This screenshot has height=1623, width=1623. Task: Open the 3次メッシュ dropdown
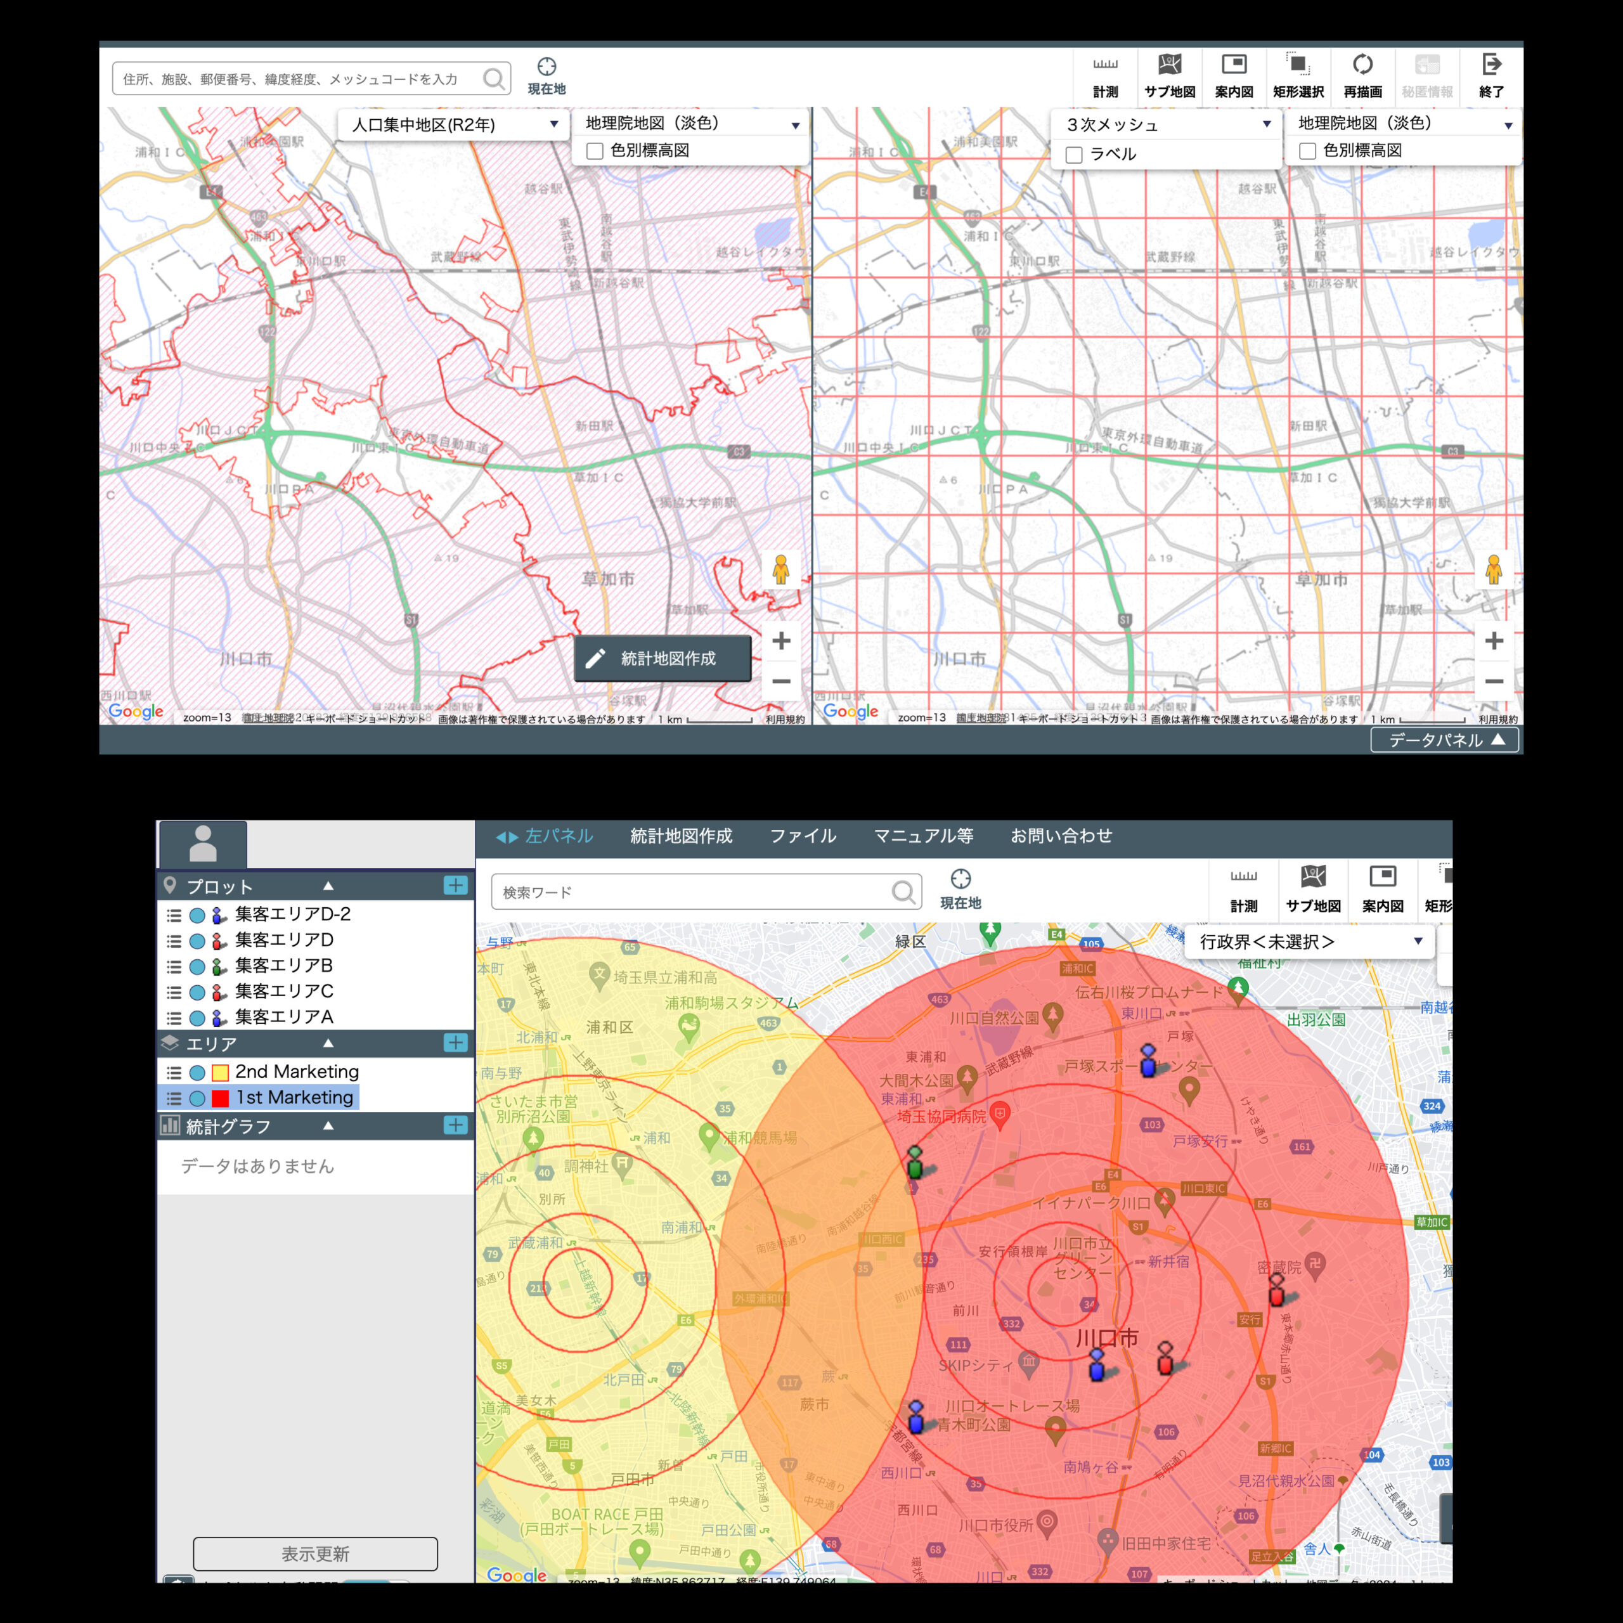tap(1166, 125)
